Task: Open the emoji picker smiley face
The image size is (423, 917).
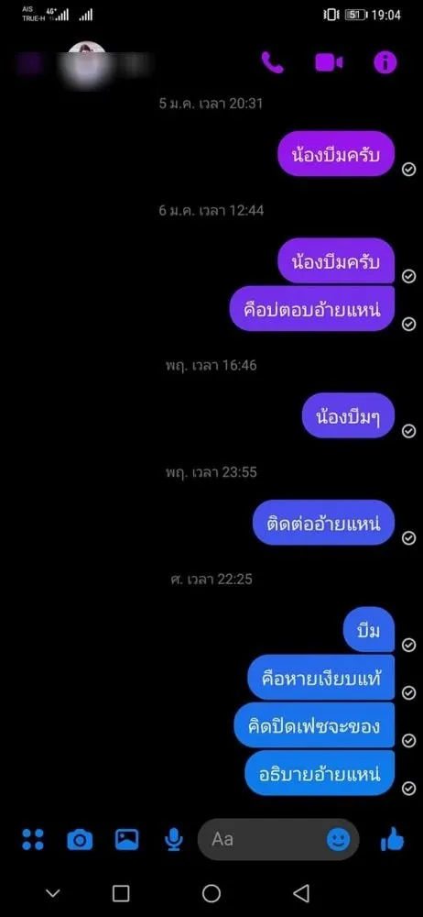Action: [338, 840]
